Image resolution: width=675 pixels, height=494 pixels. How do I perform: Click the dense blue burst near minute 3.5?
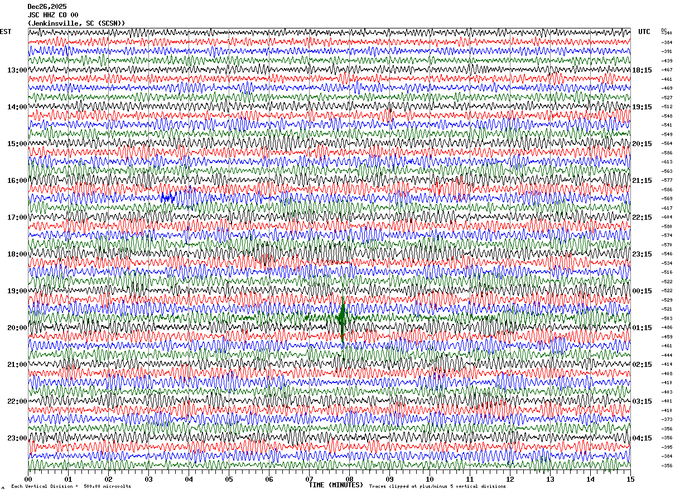point(168,197)
